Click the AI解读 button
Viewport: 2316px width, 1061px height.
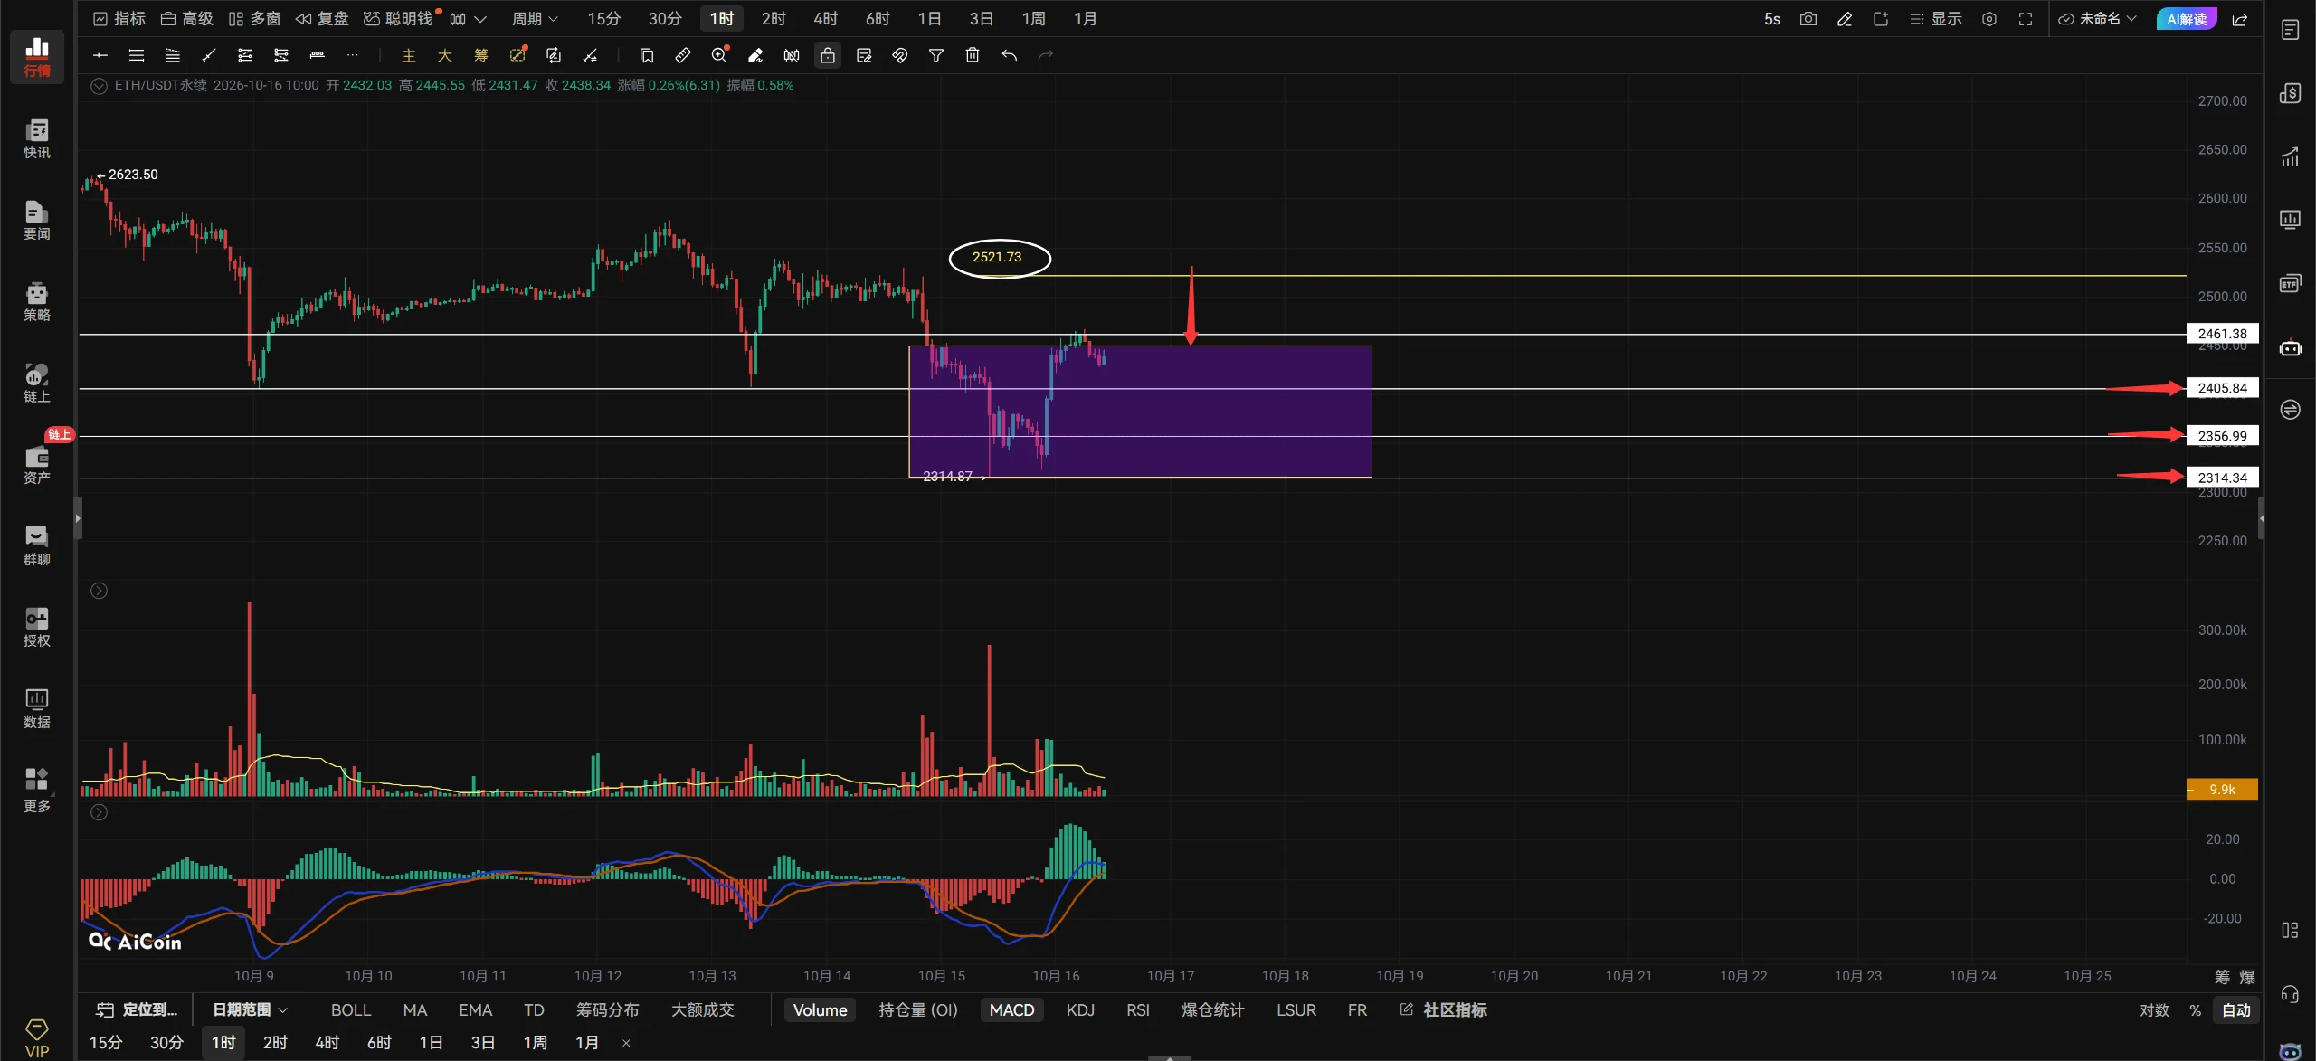(2187, 19)
